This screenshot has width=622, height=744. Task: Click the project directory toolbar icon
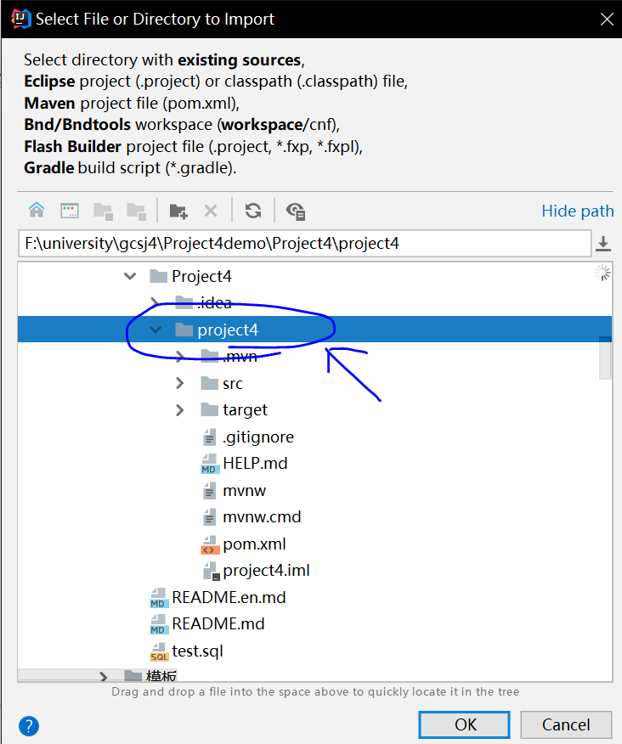(x=103, y=211)
